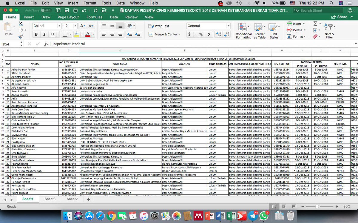Toggle Underline formatting
The image size is (358, 223).
point(53,34)
